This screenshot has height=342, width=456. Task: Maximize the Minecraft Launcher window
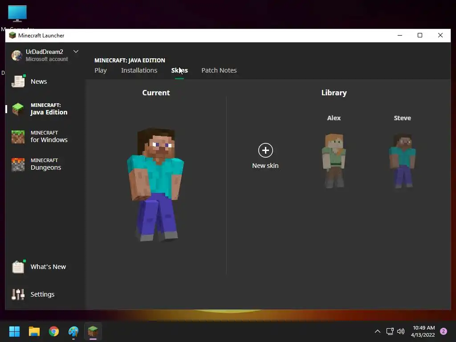[x=420, y=36]
